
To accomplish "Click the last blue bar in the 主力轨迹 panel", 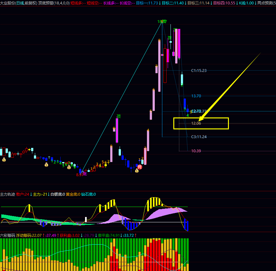I will coord(188,226).
